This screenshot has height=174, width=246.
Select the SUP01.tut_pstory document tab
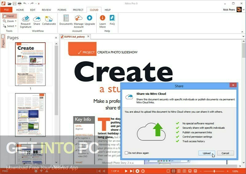point(74,37)
